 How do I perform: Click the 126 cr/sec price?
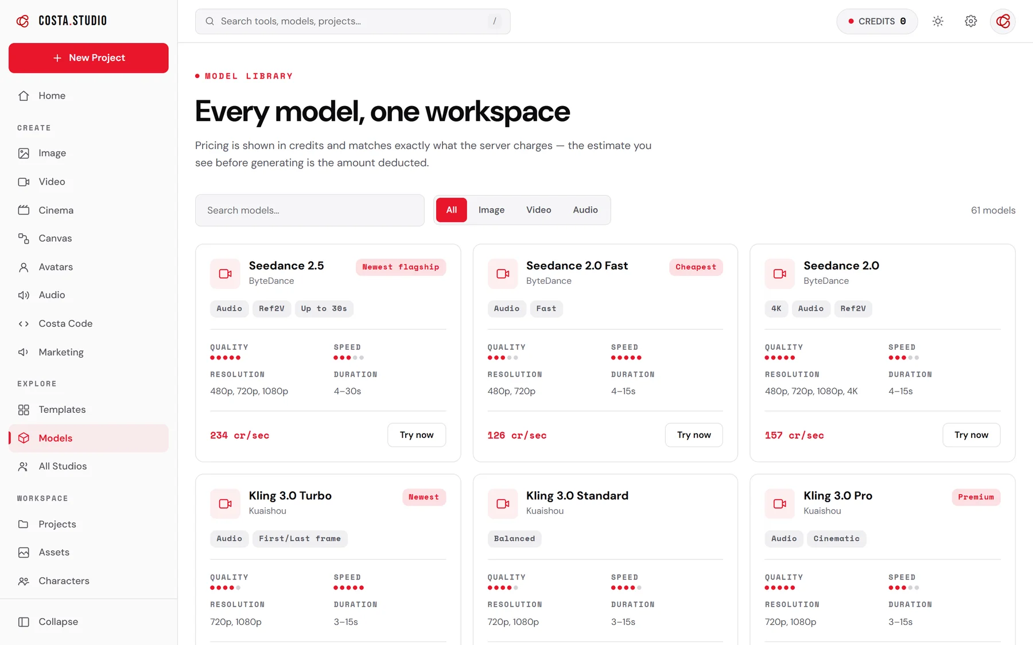[x=517, y=436]
